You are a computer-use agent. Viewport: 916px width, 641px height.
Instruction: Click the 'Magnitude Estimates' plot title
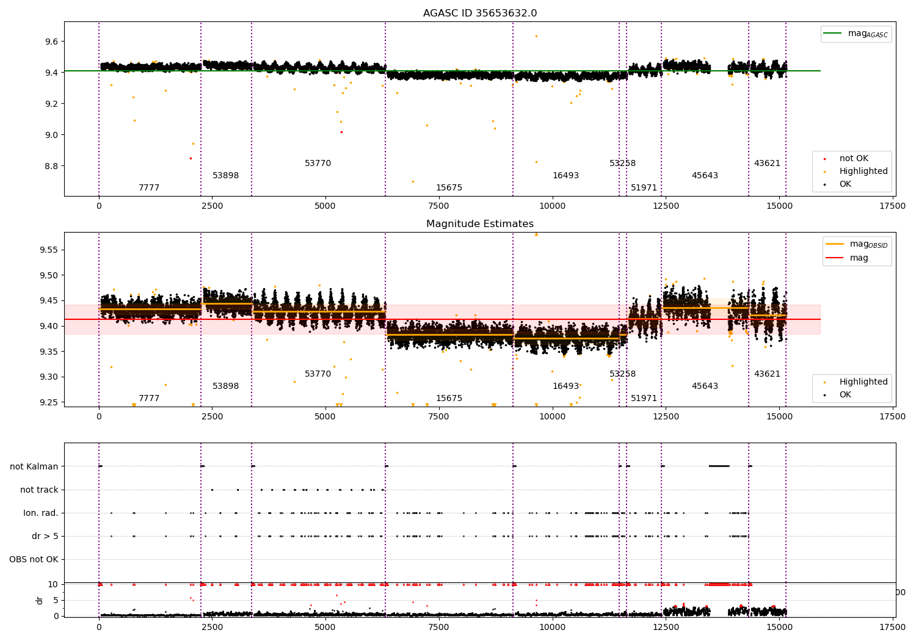pos(480,224)
